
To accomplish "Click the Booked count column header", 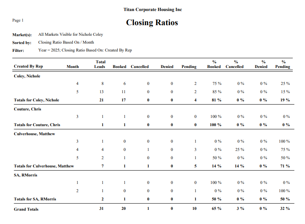I will (x=119, y=67).
